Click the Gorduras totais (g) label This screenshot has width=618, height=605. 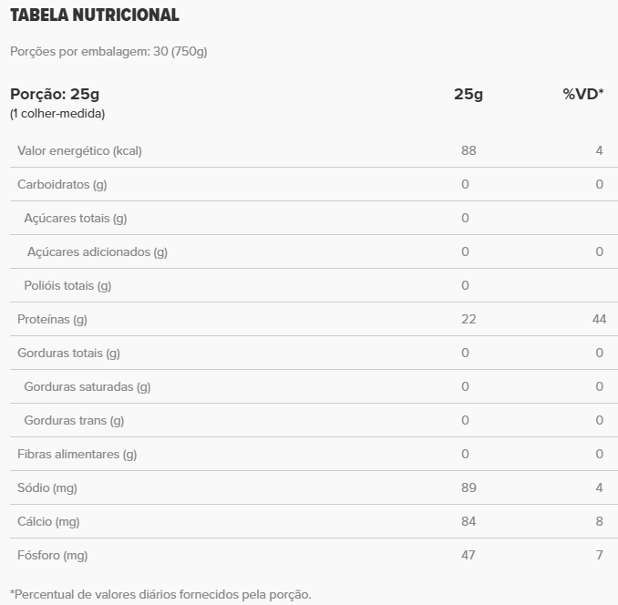pyautogui.click(x=68, y=353)
